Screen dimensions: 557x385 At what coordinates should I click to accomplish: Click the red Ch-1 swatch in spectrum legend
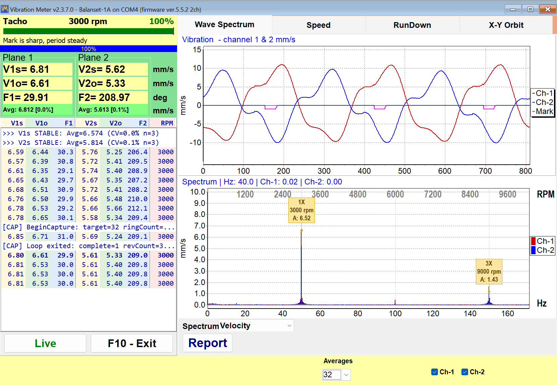[533, 241]
